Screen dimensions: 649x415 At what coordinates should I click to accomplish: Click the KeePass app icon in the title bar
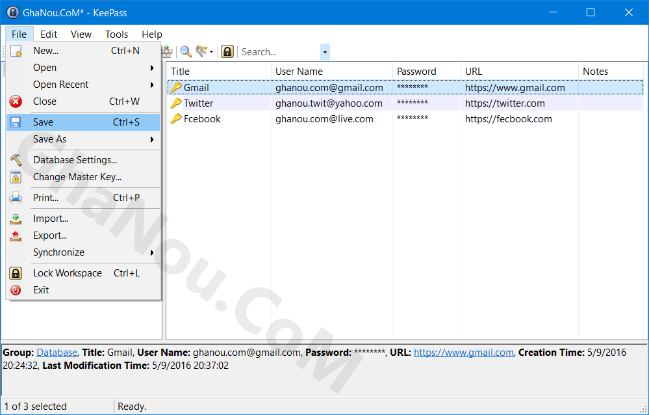pos(13,12)
